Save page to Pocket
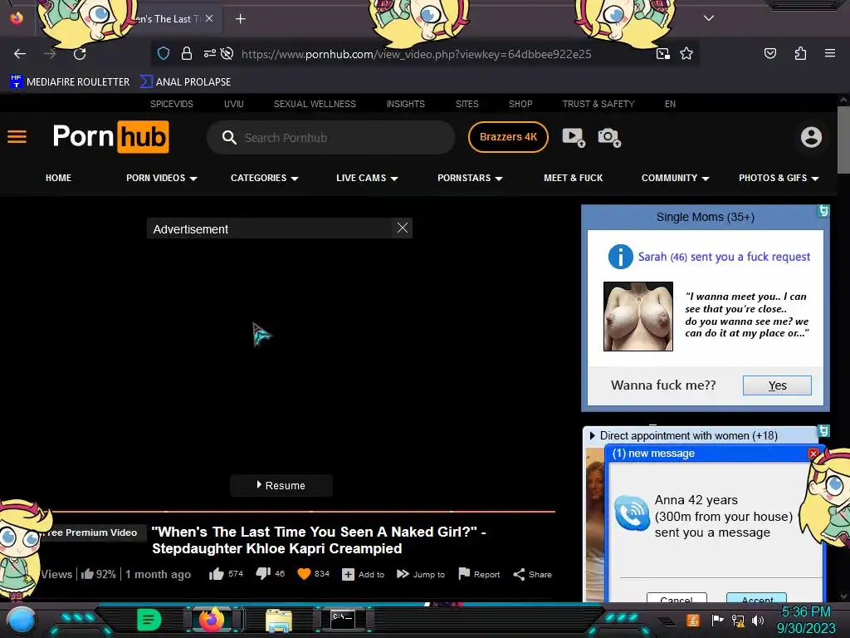Viewport: 850px width, 638px height. (769, 53)
